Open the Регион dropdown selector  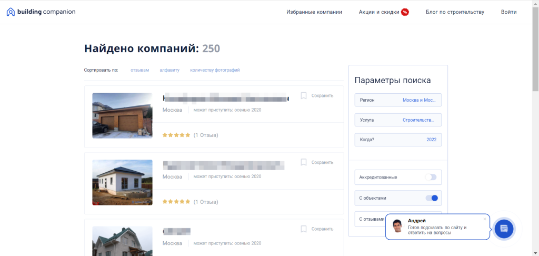coord(398,100)
